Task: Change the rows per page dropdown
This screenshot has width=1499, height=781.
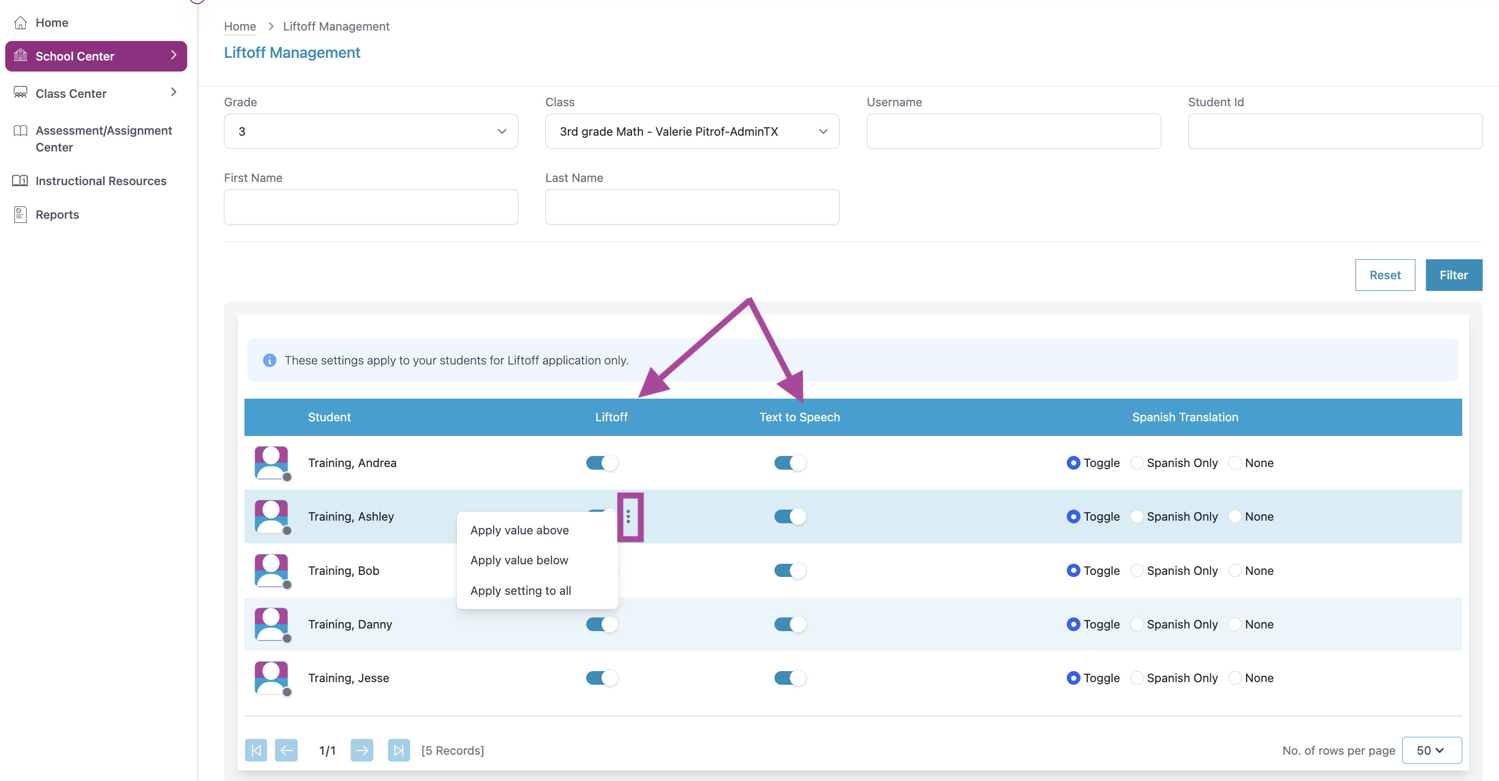Action: click(1432, 750)
